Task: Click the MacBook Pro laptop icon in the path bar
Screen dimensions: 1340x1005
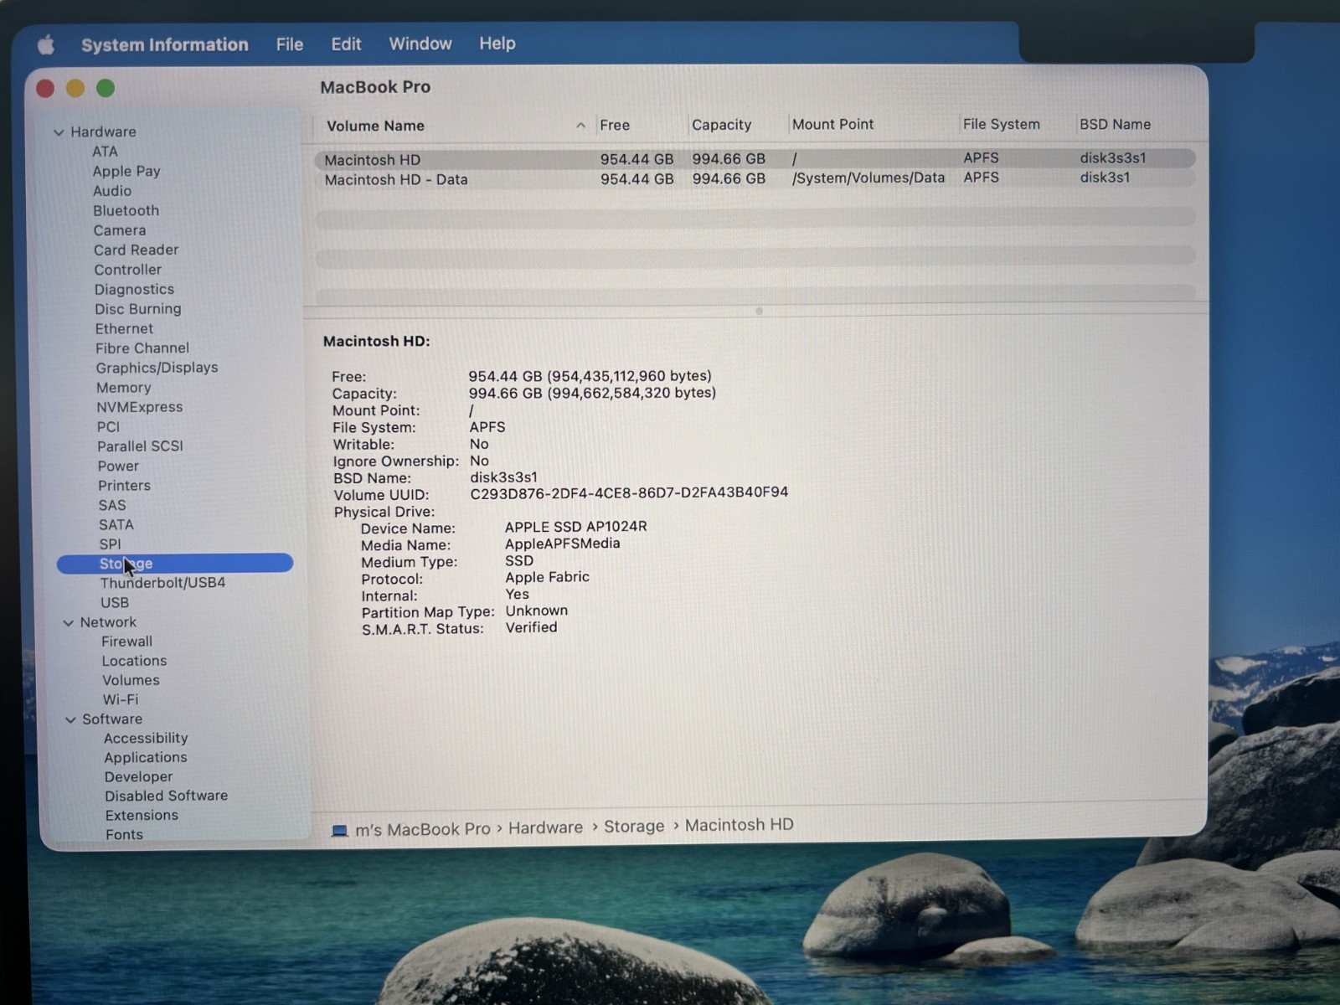Action: [x=339, y=831]
